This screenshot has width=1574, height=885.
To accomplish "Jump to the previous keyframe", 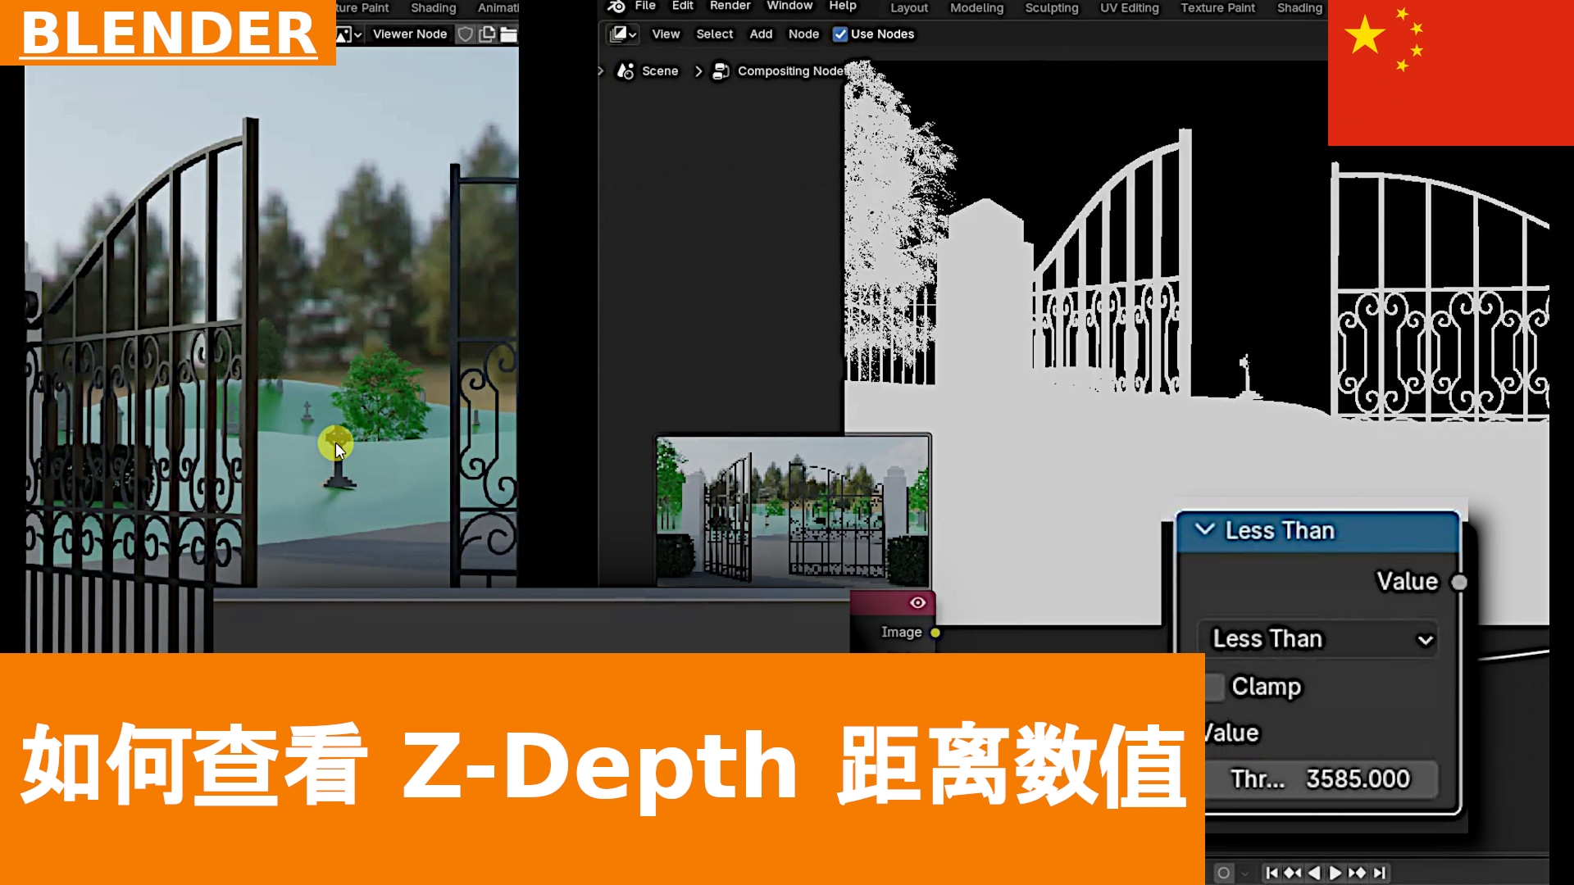I will 1293,873.
